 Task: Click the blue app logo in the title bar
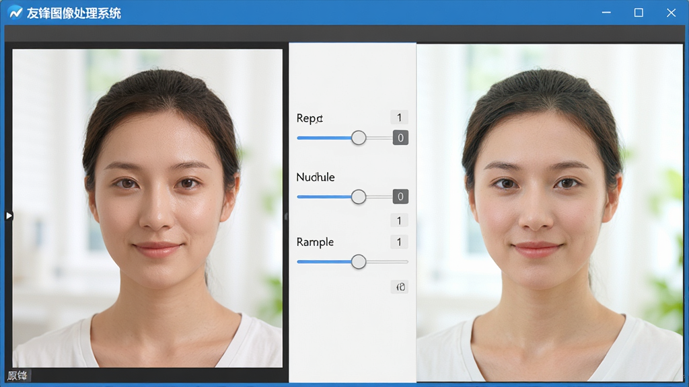15,13
